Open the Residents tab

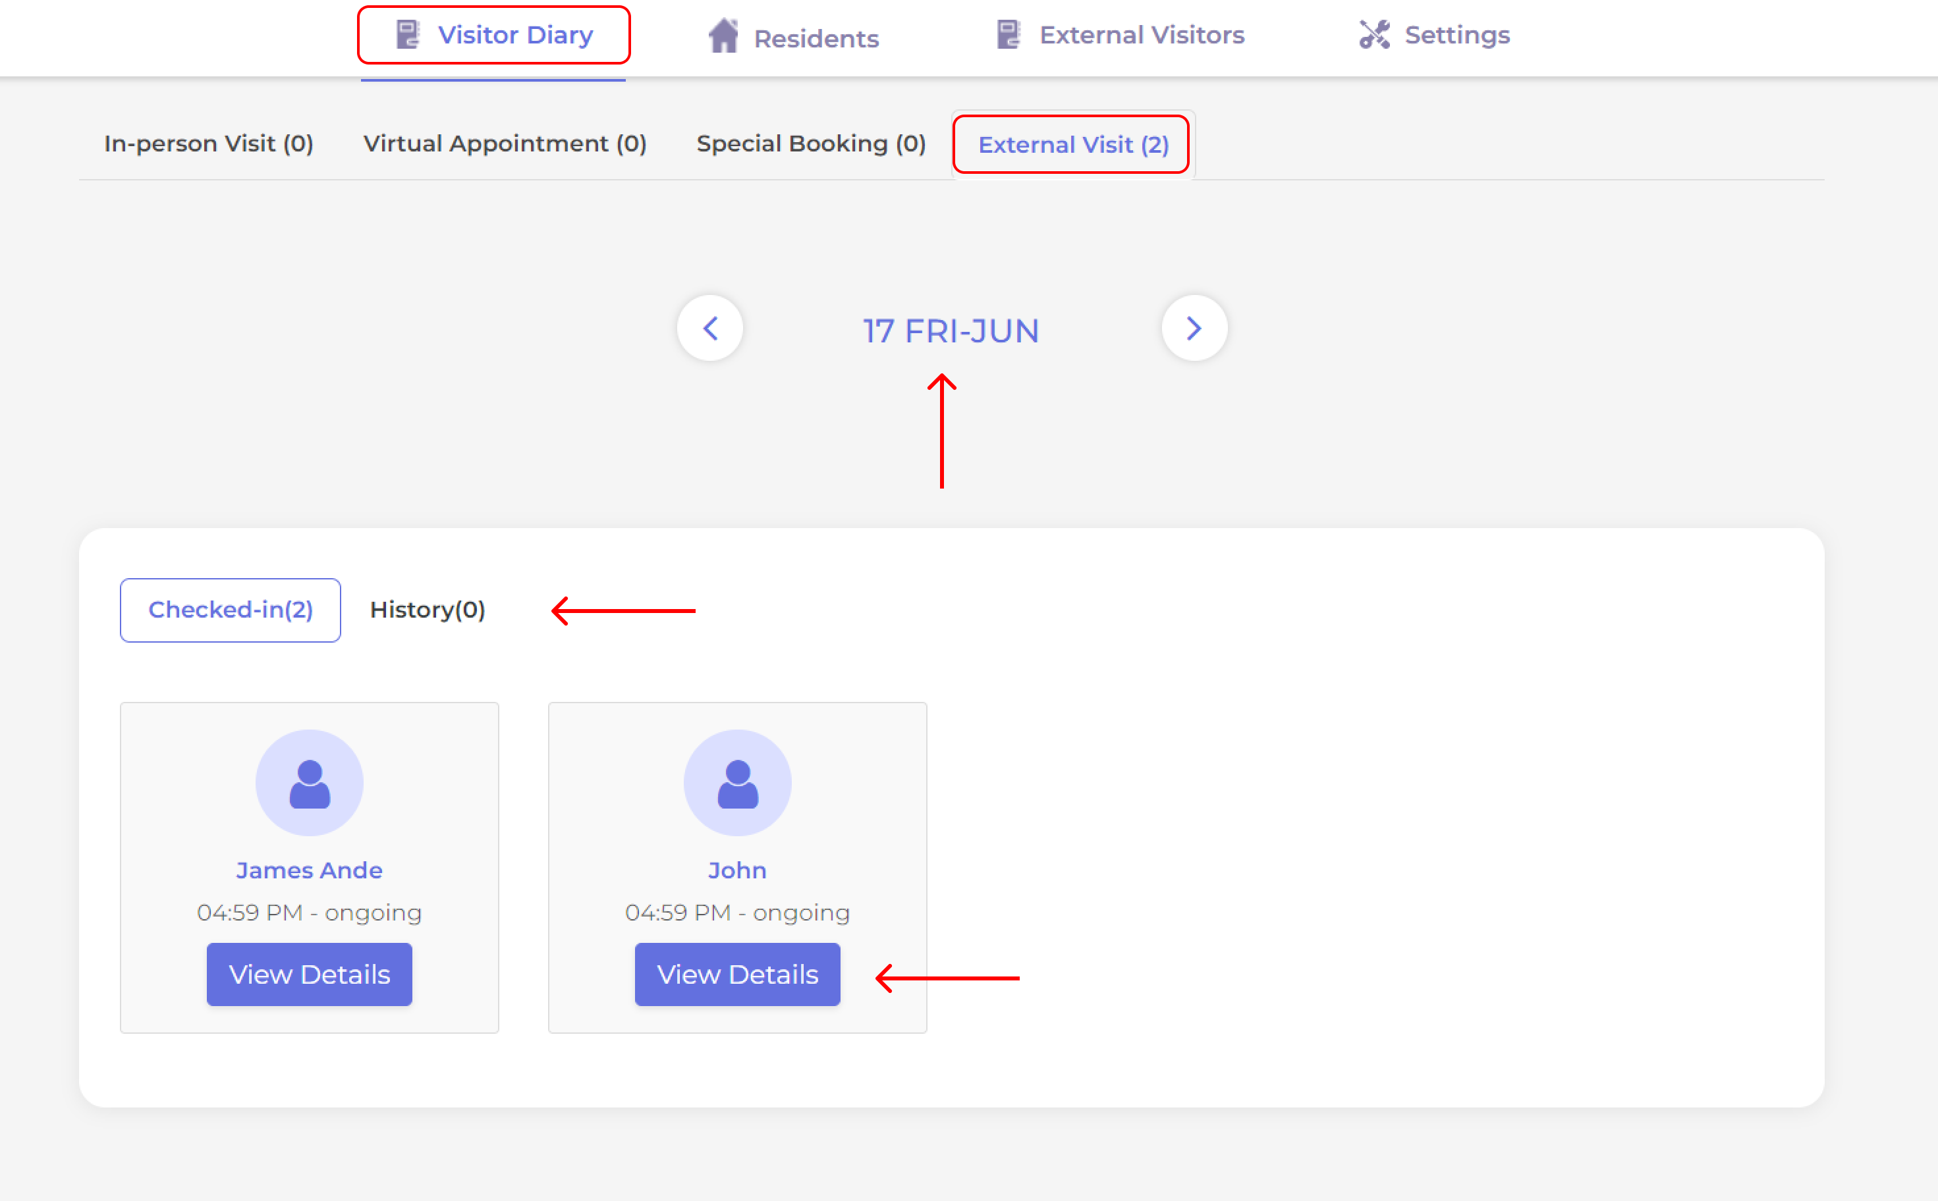(816, 38)
